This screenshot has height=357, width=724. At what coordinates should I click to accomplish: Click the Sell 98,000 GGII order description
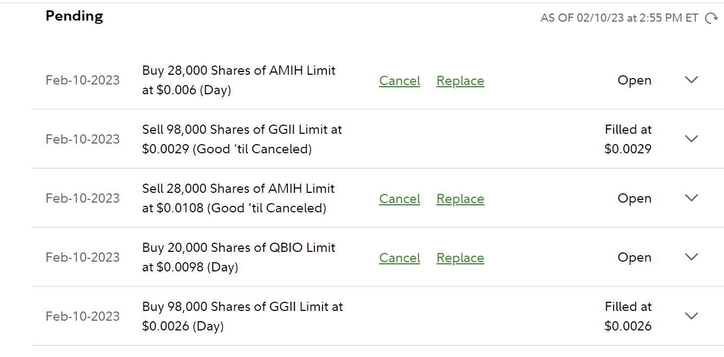pos(242,139)
